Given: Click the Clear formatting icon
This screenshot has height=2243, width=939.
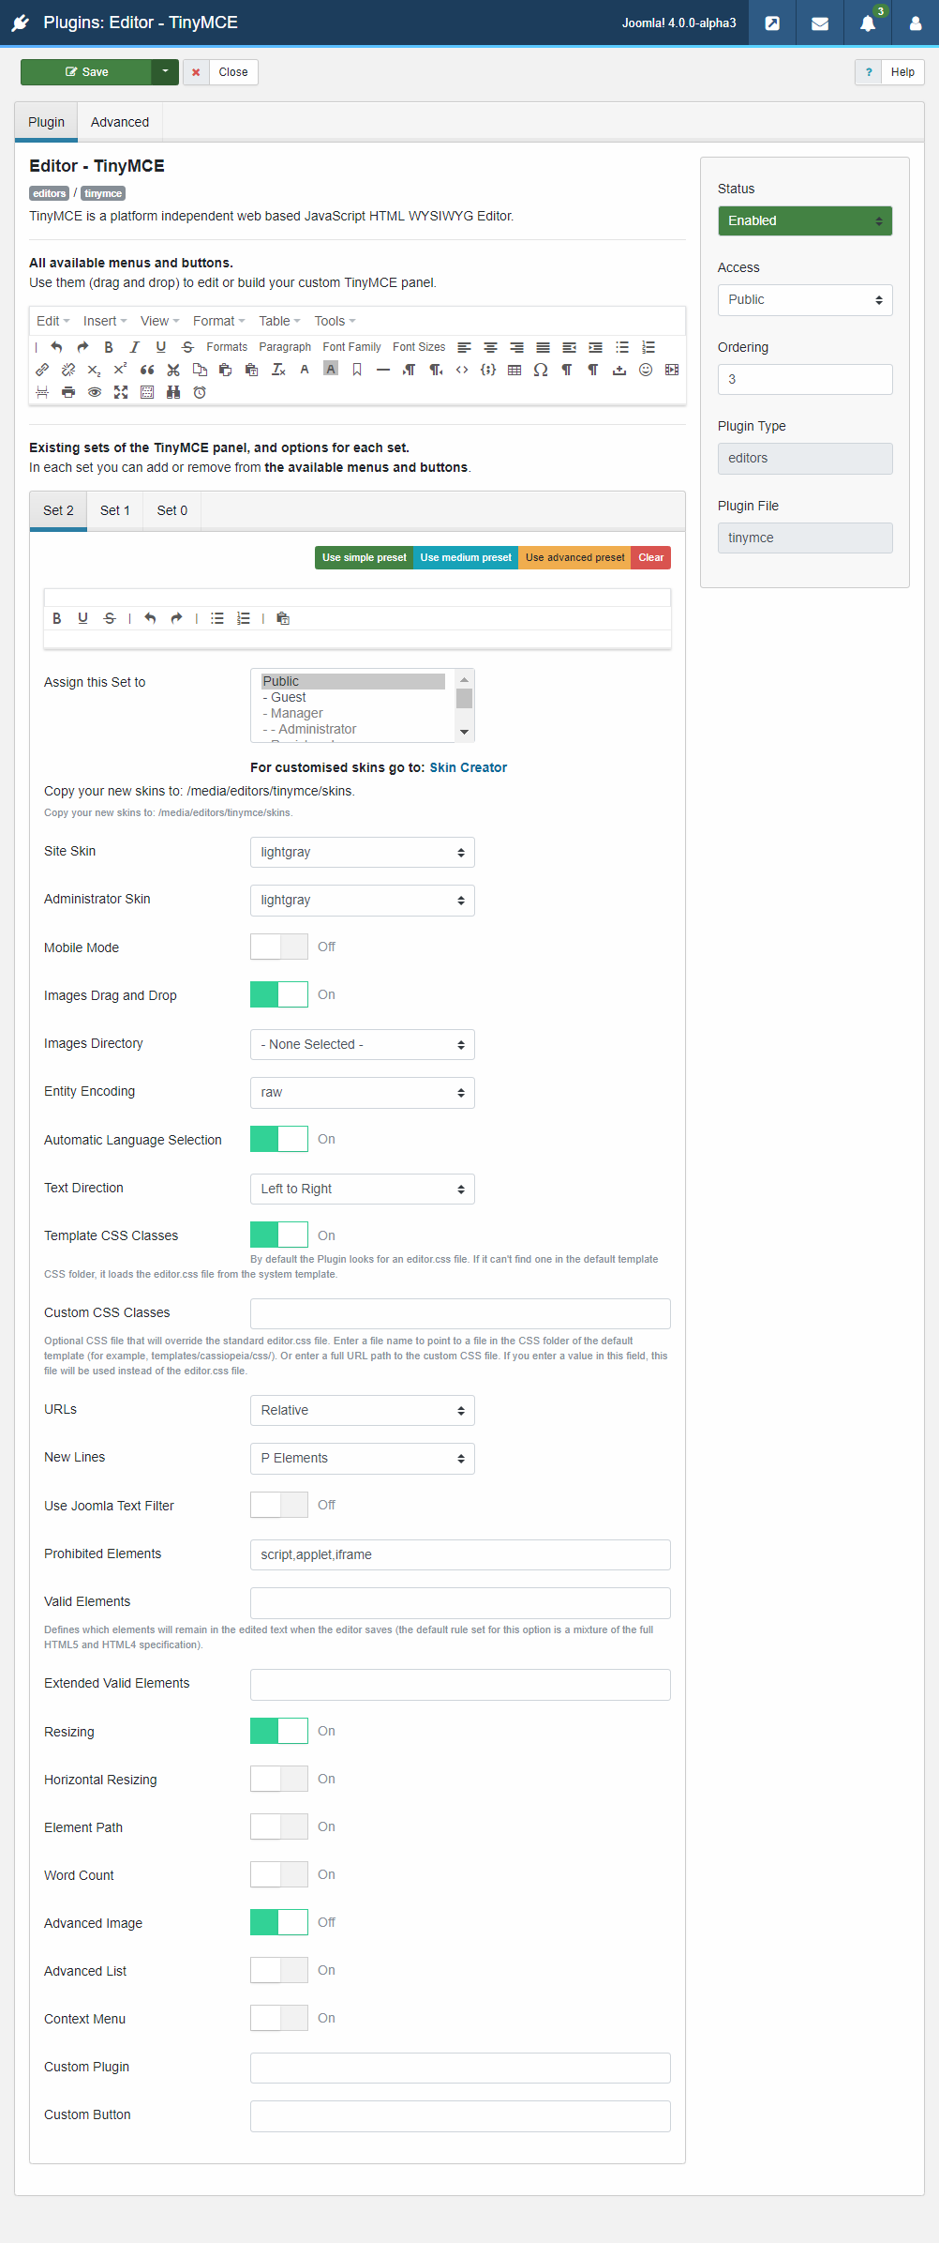Looking at the screenshot, I should click(x=278, y=370).
